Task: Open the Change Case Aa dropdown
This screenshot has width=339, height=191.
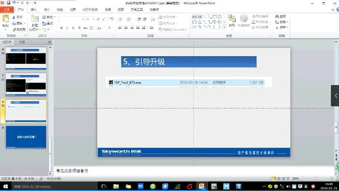Action: pos(99,28)
